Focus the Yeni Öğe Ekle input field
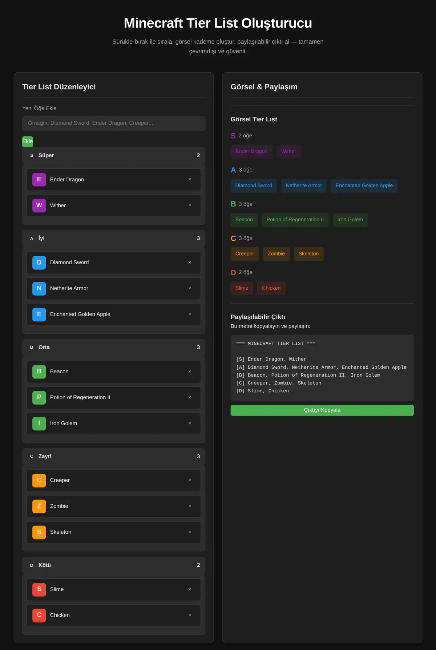This screenshot has width=436, height=650. [x=114, y=123]
